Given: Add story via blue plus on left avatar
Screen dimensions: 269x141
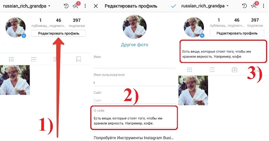Looking at the screenshot, I should click(x=24, y=36).
